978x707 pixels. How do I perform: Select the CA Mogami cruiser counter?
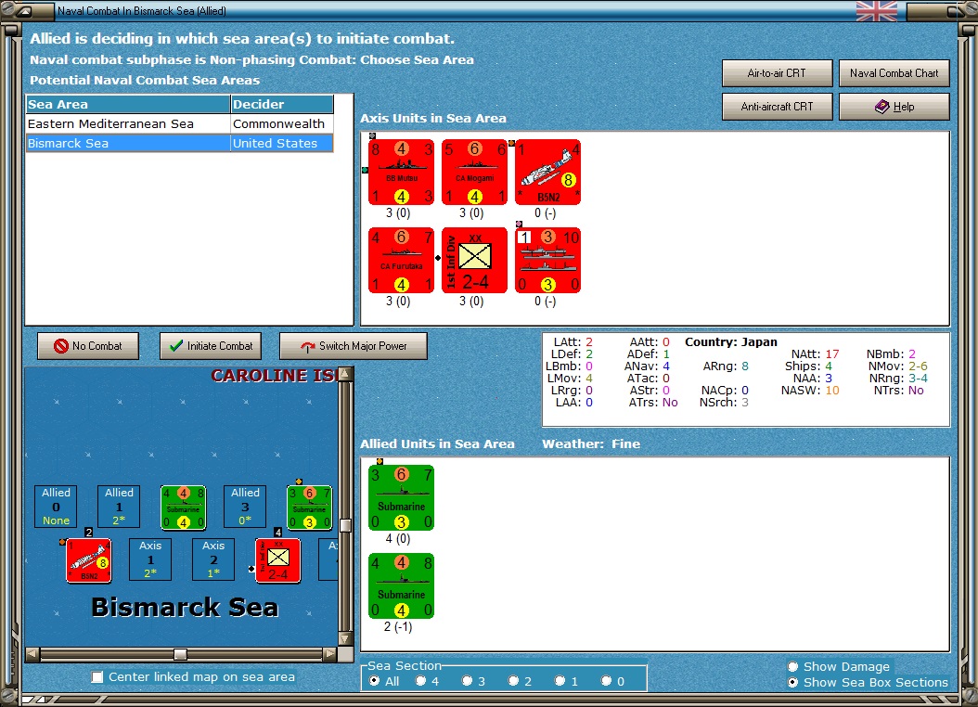coord(475,172)
